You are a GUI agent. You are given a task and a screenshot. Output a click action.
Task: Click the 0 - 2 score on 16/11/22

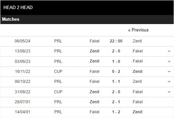tap(116, 72)
